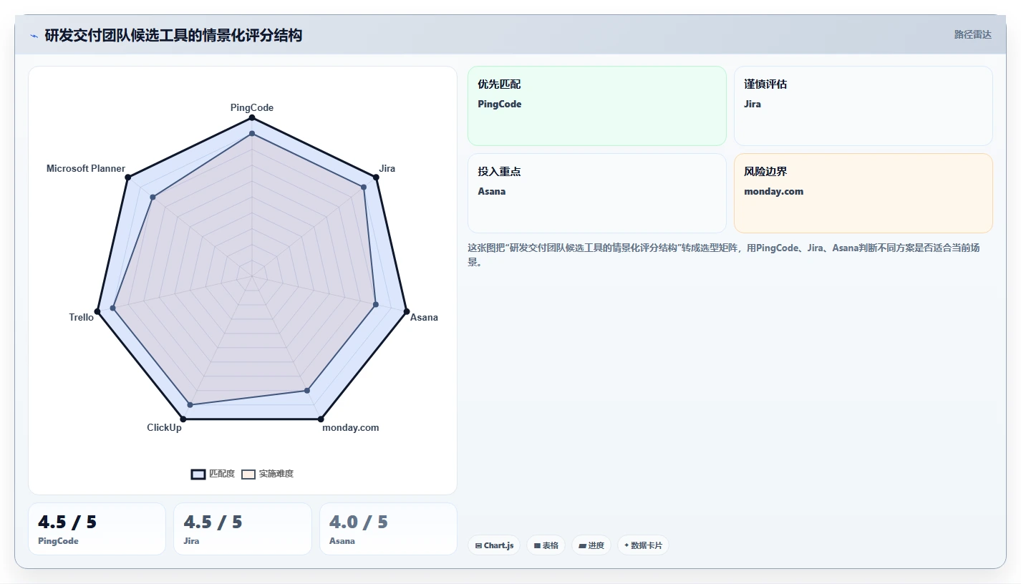The width and height of the screenshot is (1021, 584).
Task: Open the 优先匹配 PingCode card
Action: 597,106
